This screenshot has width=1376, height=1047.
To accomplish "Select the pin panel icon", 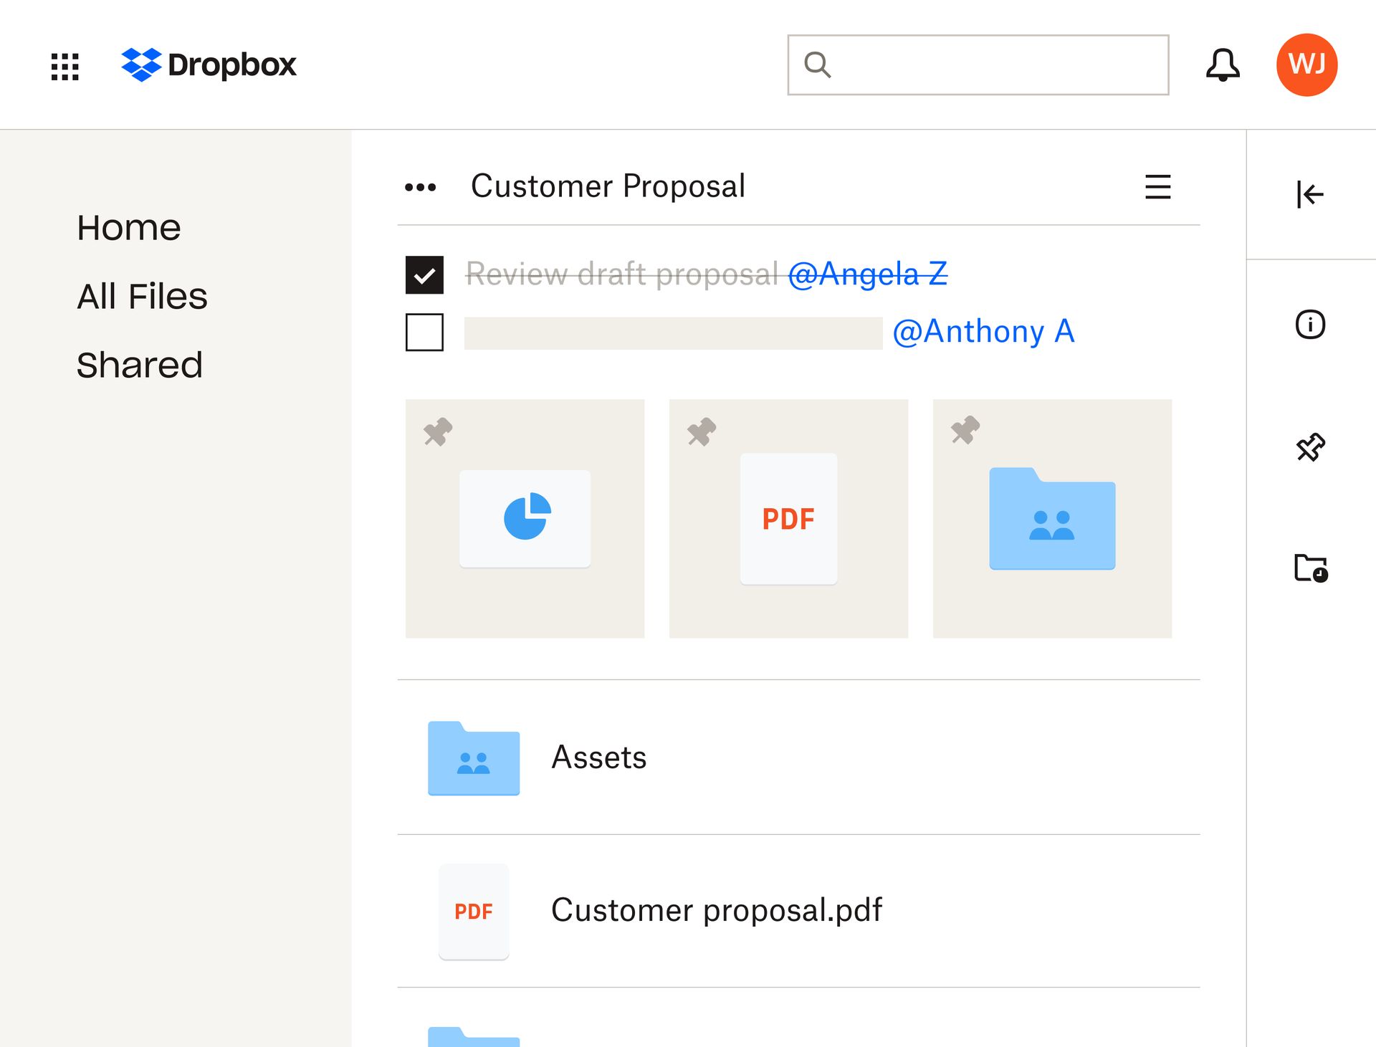I will (x=1310, y=448).
